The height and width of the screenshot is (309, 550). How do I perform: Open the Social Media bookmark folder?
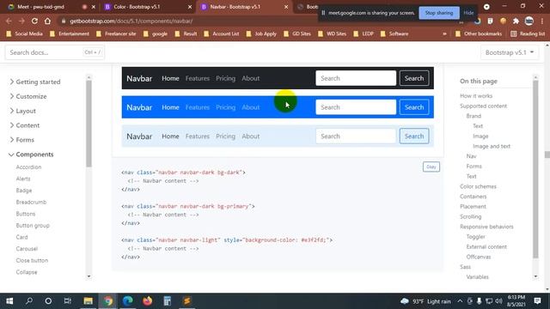25,34
